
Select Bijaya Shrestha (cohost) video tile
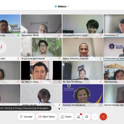(x=83, y=49)
